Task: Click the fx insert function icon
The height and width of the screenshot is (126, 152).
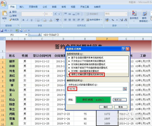Action: 40,35
